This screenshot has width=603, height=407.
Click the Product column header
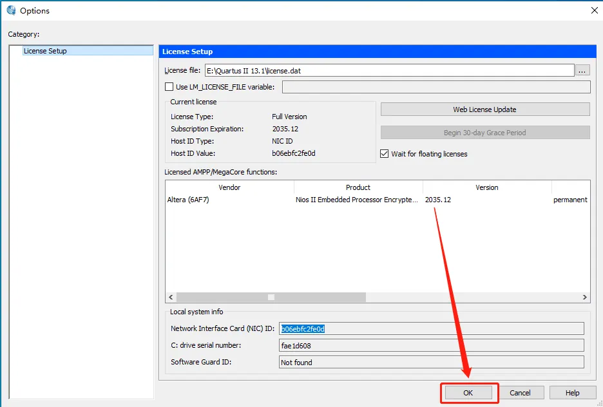(x=358, y=187)
